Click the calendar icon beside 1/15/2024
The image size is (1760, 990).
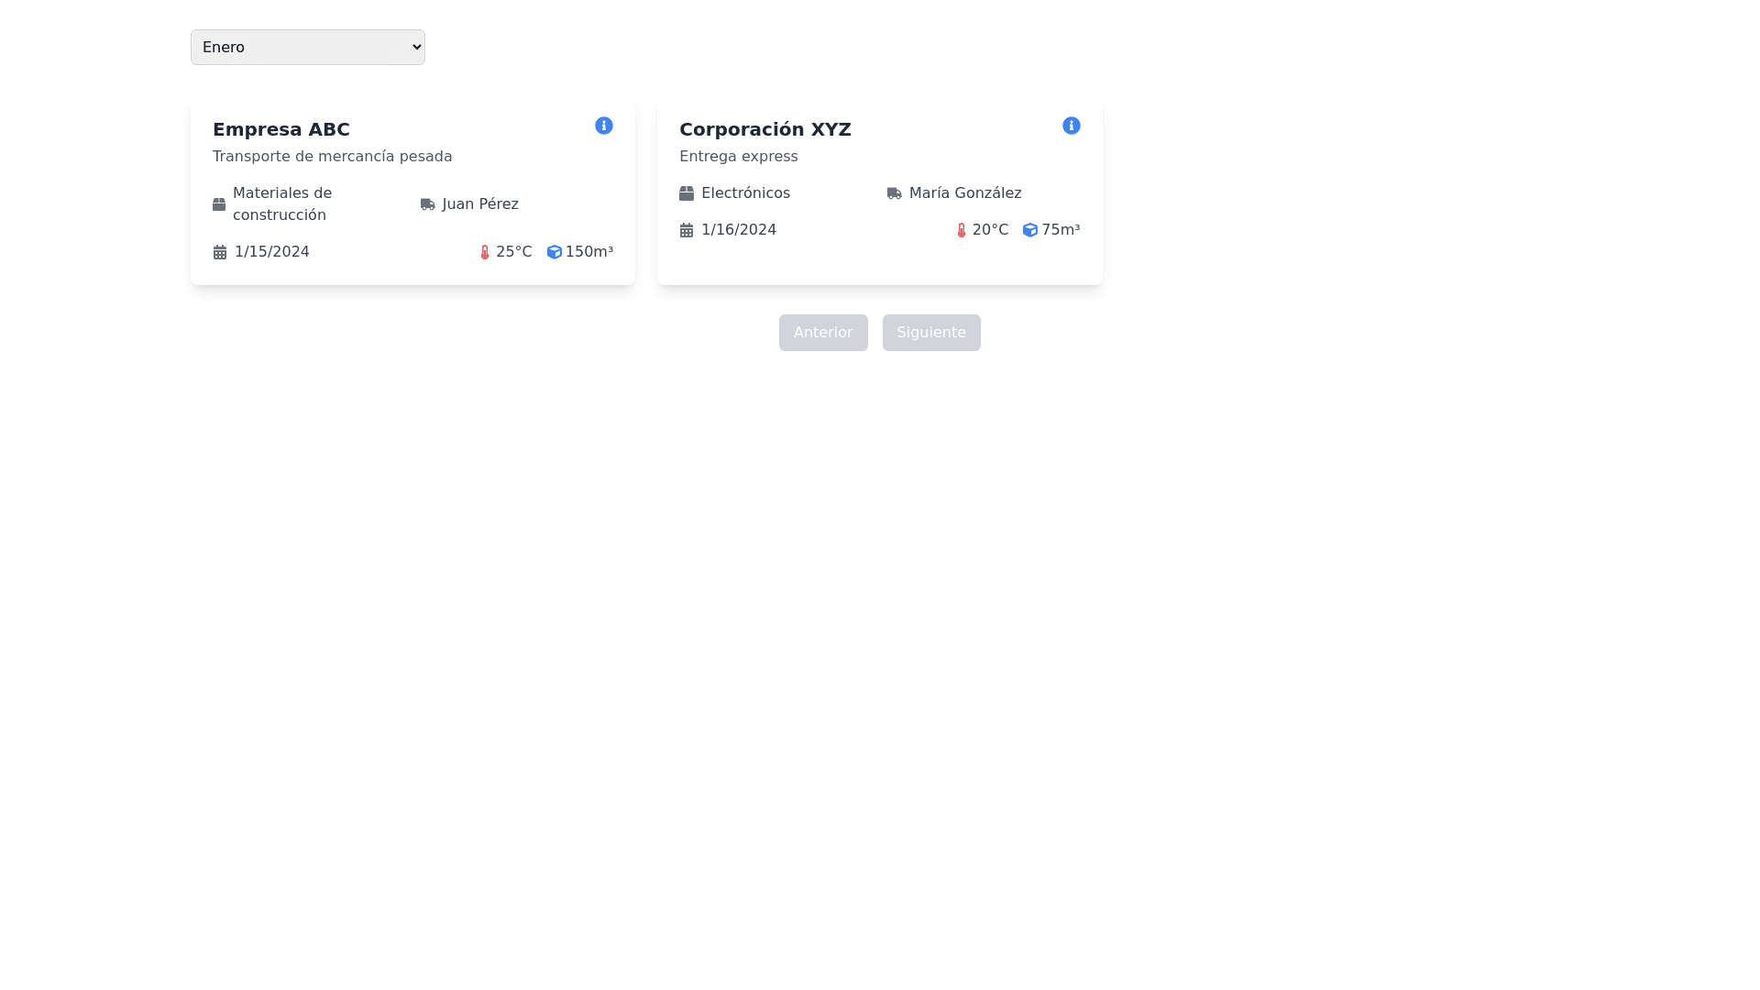click(x=219, y=251)
